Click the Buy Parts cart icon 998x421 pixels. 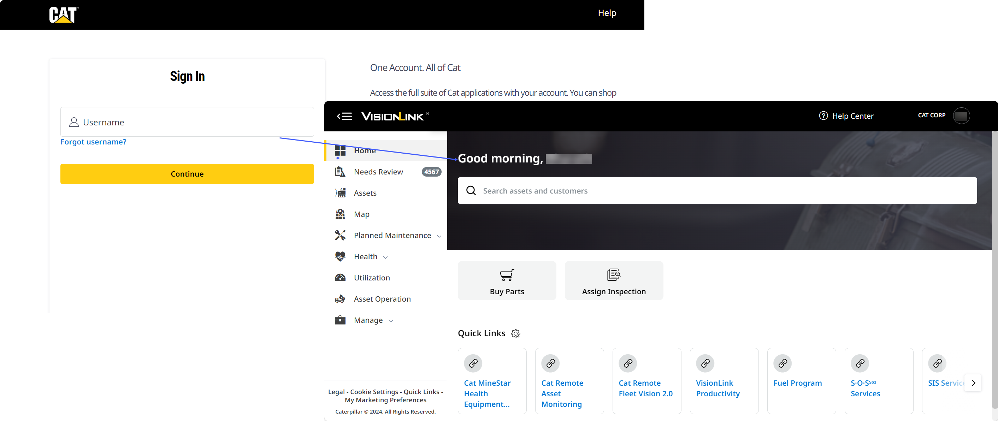pos(506,275)
